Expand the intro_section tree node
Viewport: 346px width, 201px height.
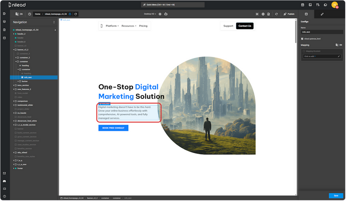pos(14,85)
